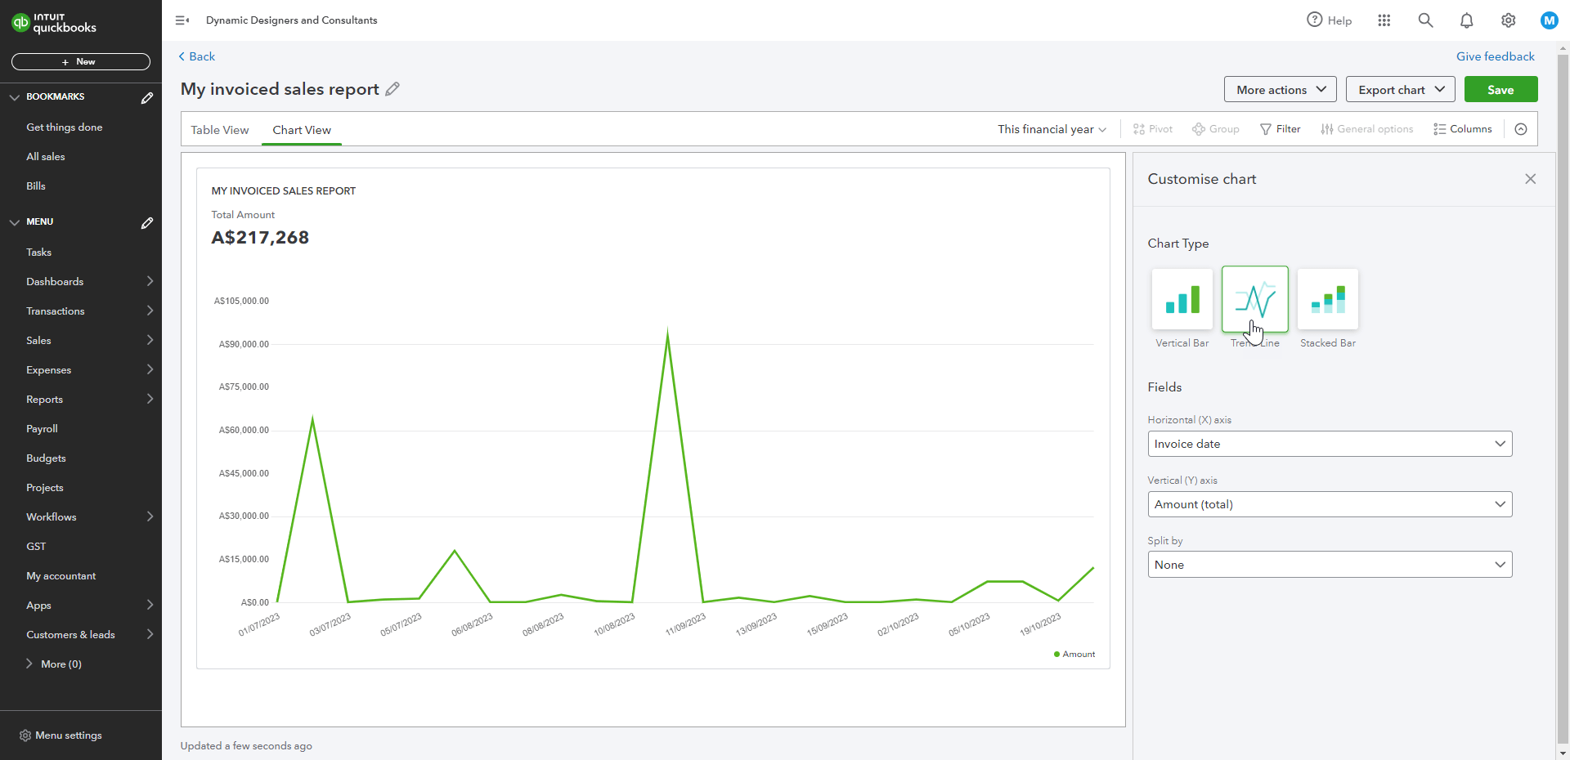Edit menu with pencil icon
1570x760 pixels.
pyautogui.click(x=147, y=223)
